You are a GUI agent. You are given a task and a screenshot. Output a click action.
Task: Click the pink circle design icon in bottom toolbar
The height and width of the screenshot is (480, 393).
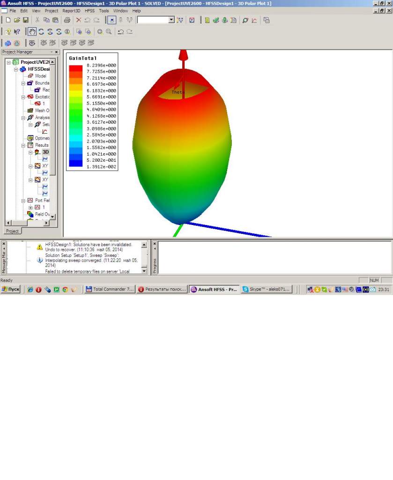point(17,43)
